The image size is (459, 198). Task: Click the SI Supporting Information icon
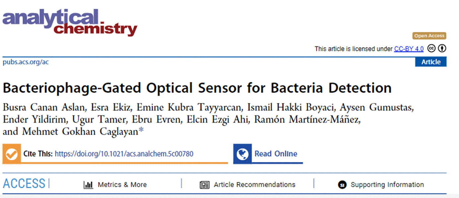pos(342,185)
